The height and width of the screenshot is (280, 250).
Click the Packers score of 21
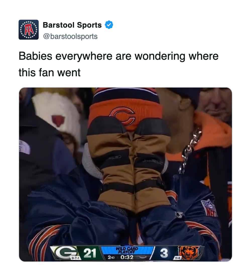click(x=90, y=253)
